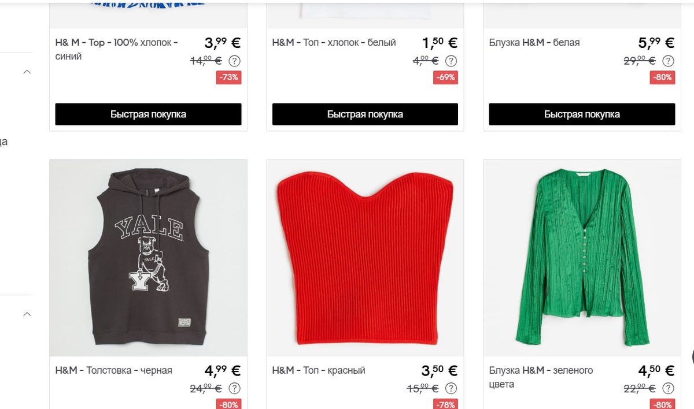Quick-buy the blue H&M cotton top
The width and height of the screenshot is (694, 409).
tap(148, 114)
